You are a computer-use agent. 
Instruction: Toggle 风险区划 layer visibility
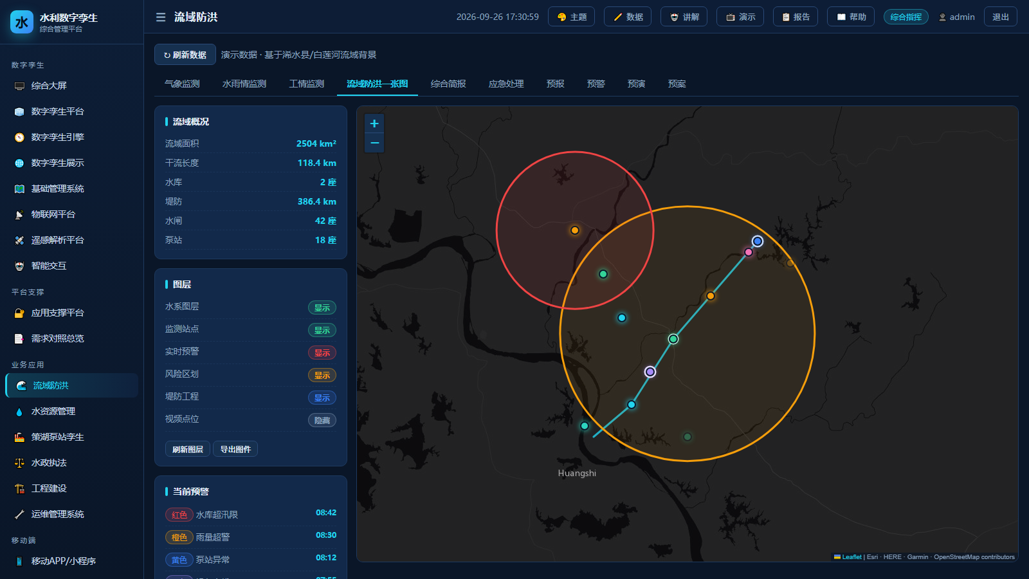322,376
